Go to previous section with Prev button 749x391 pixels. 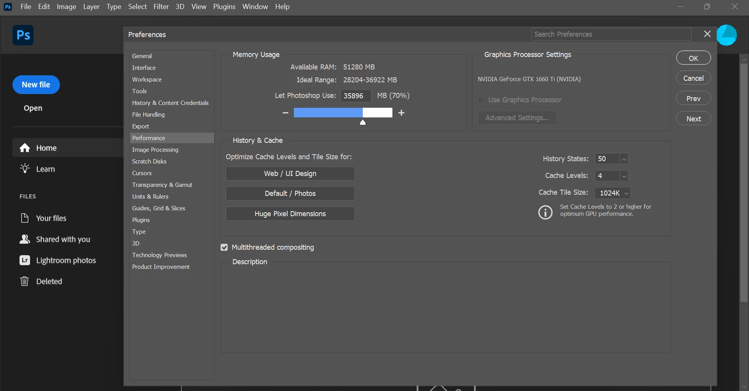pyautogui.click(x=693, y=98)
